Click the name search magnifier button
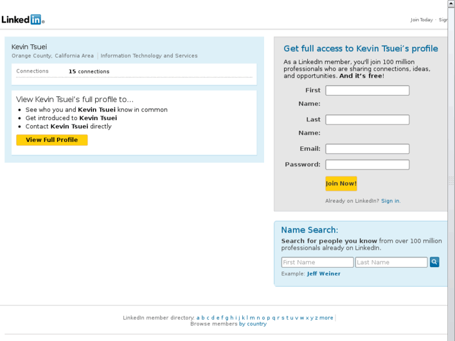The image size is (455, 341). 434,262
